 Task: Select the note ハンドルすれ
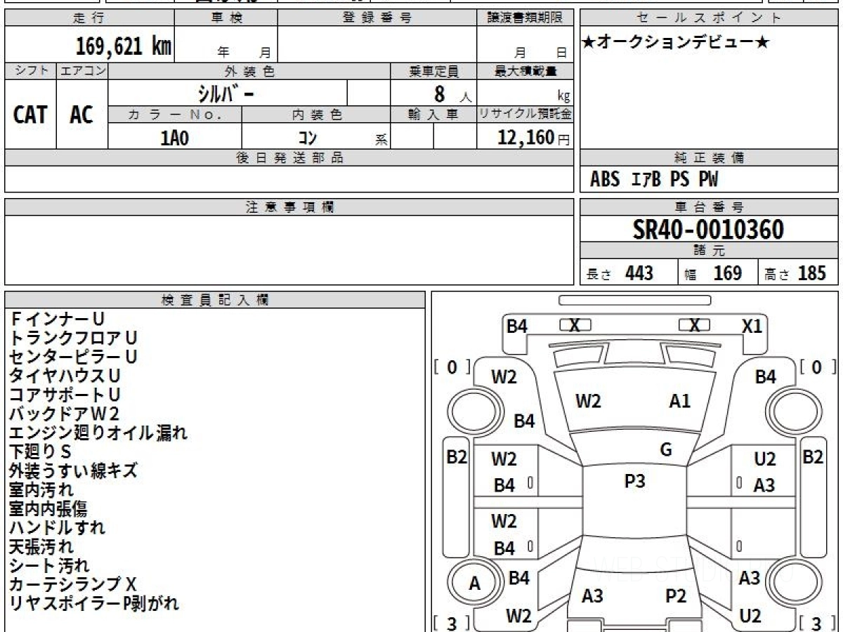point(57,528)
